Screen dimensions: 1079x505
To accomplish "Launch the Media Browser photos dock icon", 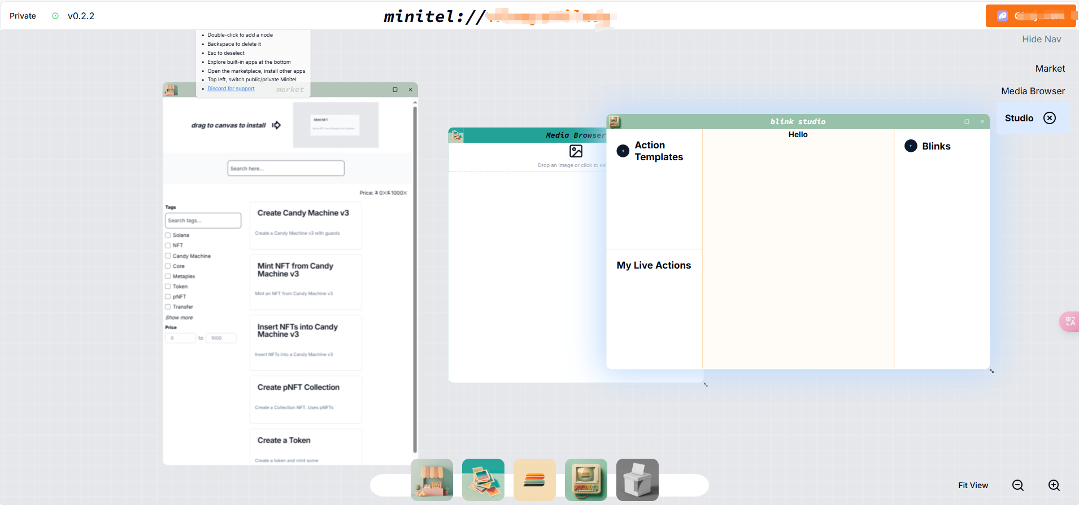I will 483,480.
